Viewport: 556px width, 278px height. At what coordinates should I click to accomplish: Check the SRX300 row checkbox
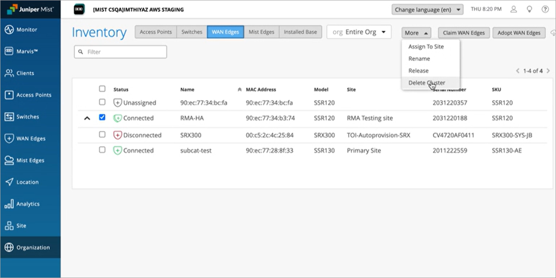click(x=102, y=134)
